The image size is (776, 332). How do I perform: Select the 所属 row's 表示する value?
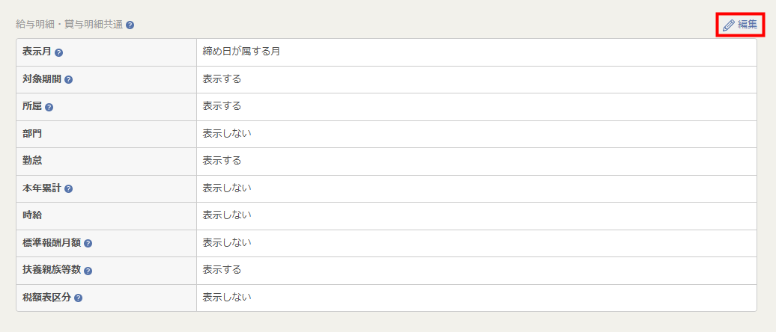pyautogui.click(x=222, y=107)
